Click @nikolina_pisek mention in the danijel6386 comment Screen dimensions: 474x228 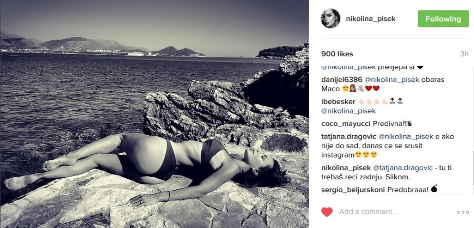pyautogui.click(x=392, y=80)
